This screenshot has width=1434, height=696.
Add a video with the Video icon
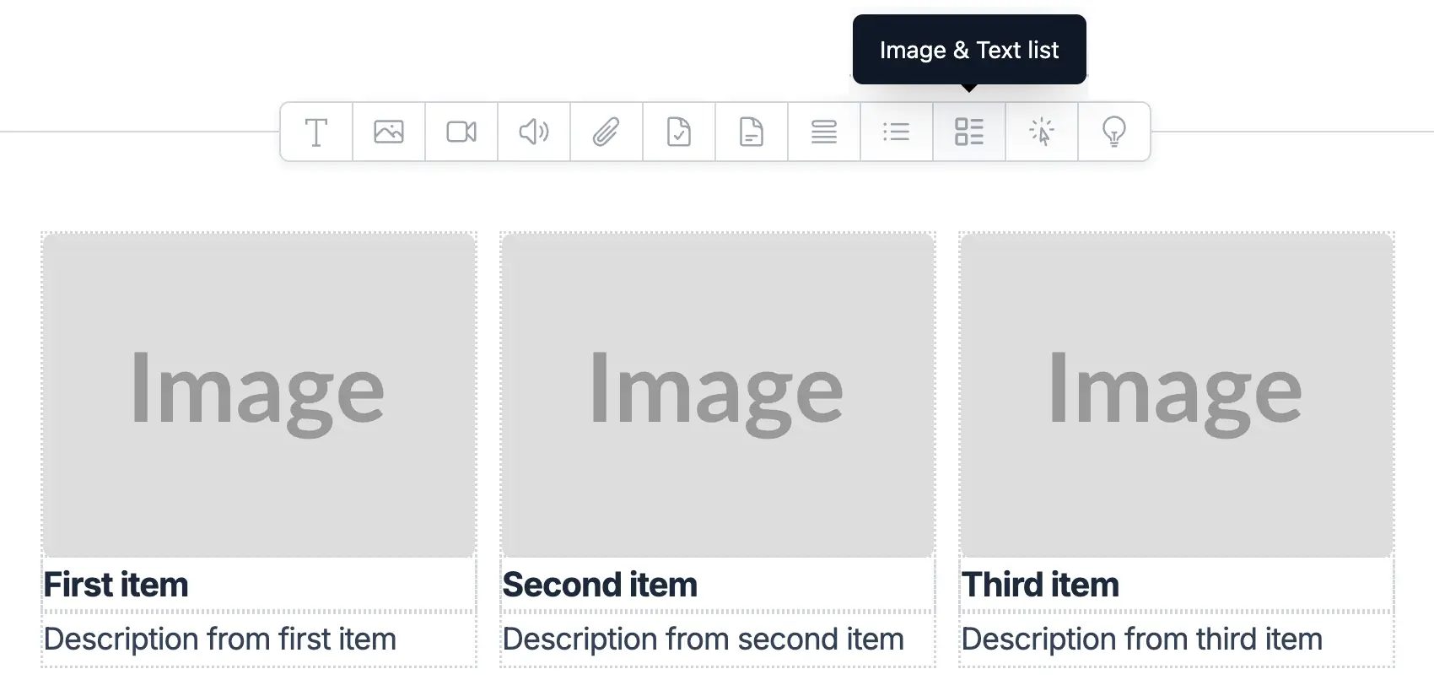click(461, 132)
